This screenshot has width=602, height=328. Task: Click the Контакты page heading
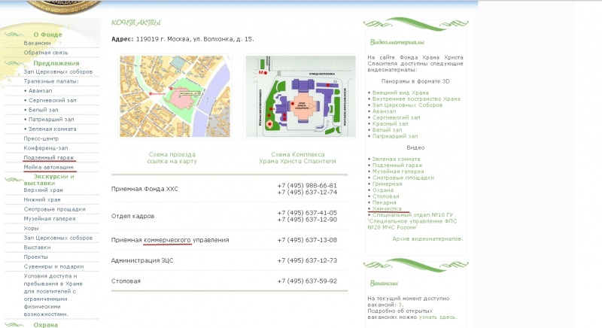pos(136,23)
